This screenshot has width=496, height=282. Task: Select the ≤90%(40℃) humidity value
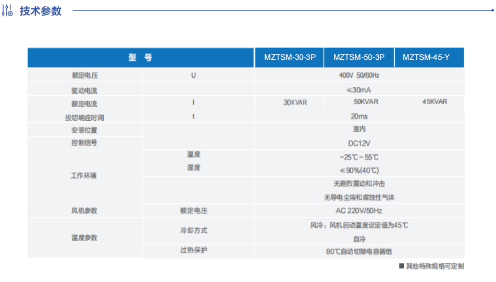pyautogui.click(x=359, y=170)
